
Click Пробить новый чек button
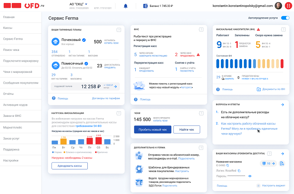pyautogui.click(x=153, y=129)
